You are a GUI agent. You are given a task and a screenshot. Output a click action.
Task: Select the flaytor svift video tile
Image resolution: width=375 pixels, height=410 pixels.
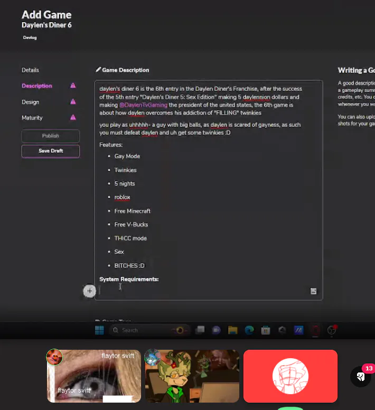tap(94, 376)
